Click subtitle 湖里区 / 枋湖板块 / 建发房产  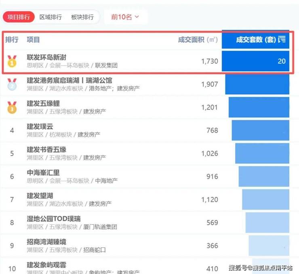[63, 135]
